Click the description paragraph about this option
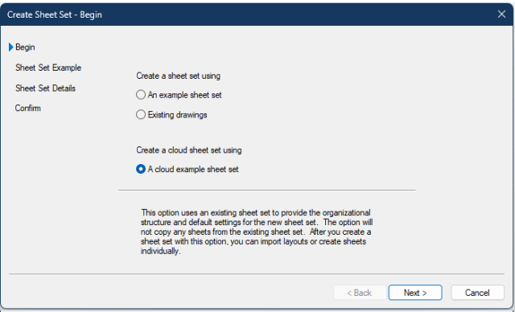 point(257,232)
